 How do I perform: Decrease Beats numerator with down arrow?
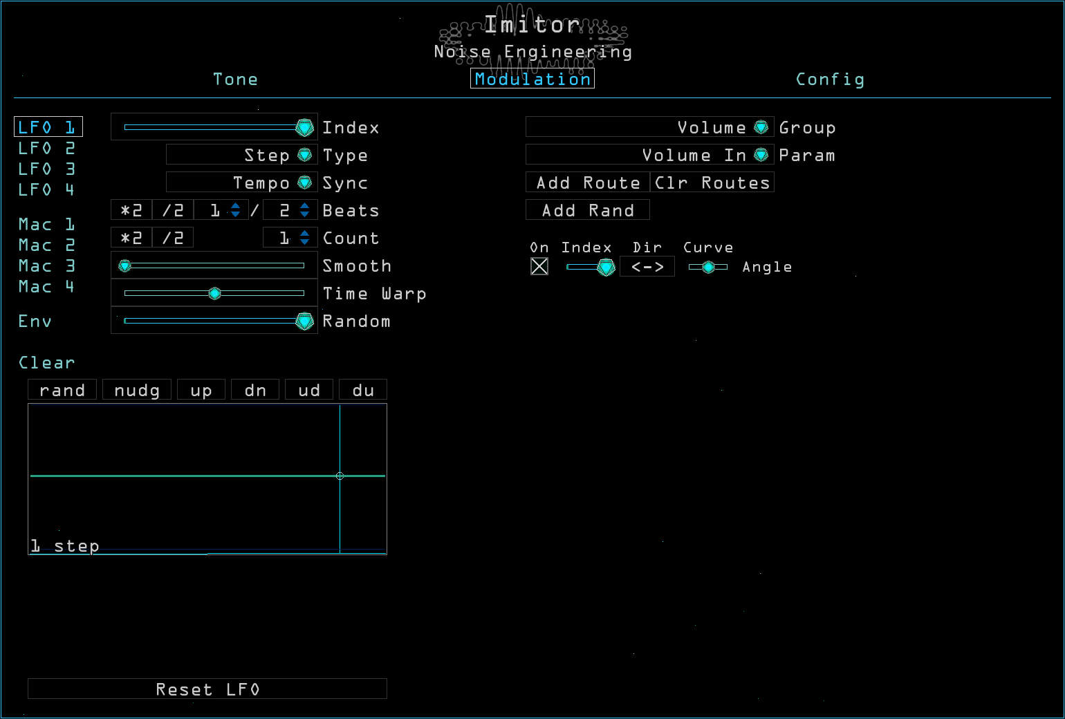(236, 214)
